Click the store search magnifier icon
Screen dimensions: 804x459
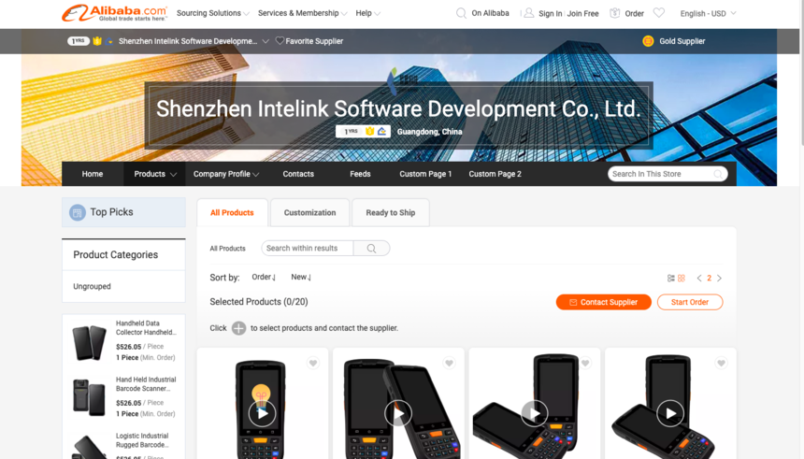[x=718, y=175]
